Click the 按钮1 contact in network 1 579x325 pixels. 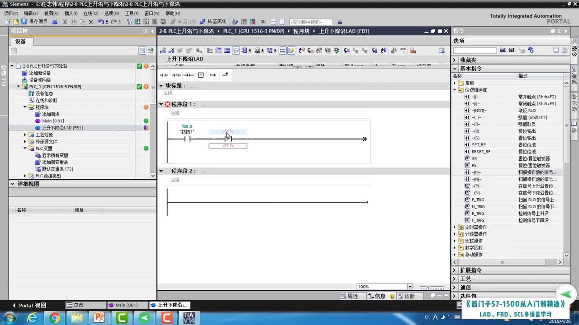click(x=187, y=139)
